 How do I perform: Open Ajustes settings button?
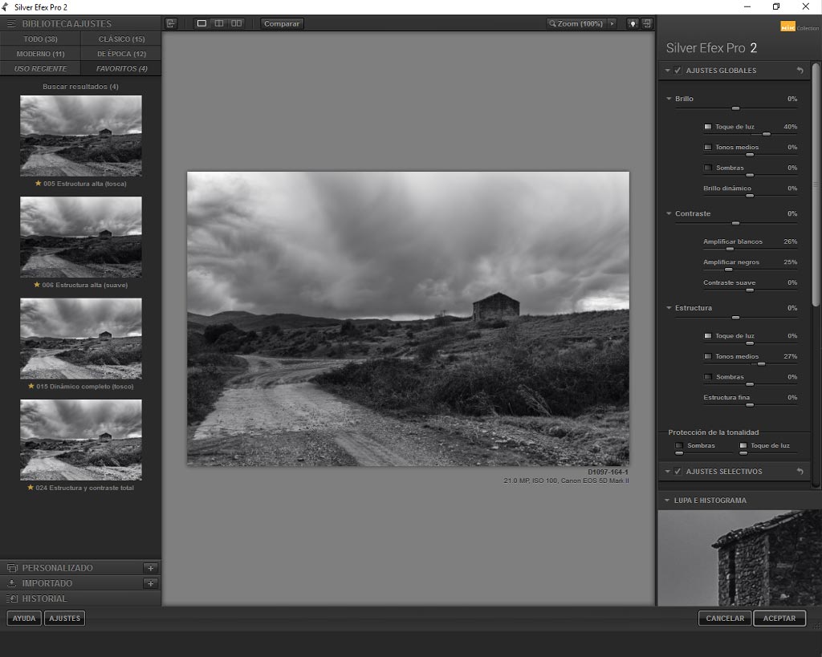(64, 618)
